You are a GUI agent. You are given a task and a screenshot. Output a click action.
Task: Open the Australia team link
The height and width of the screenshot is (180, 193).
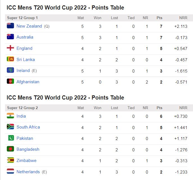click(25, 37)
